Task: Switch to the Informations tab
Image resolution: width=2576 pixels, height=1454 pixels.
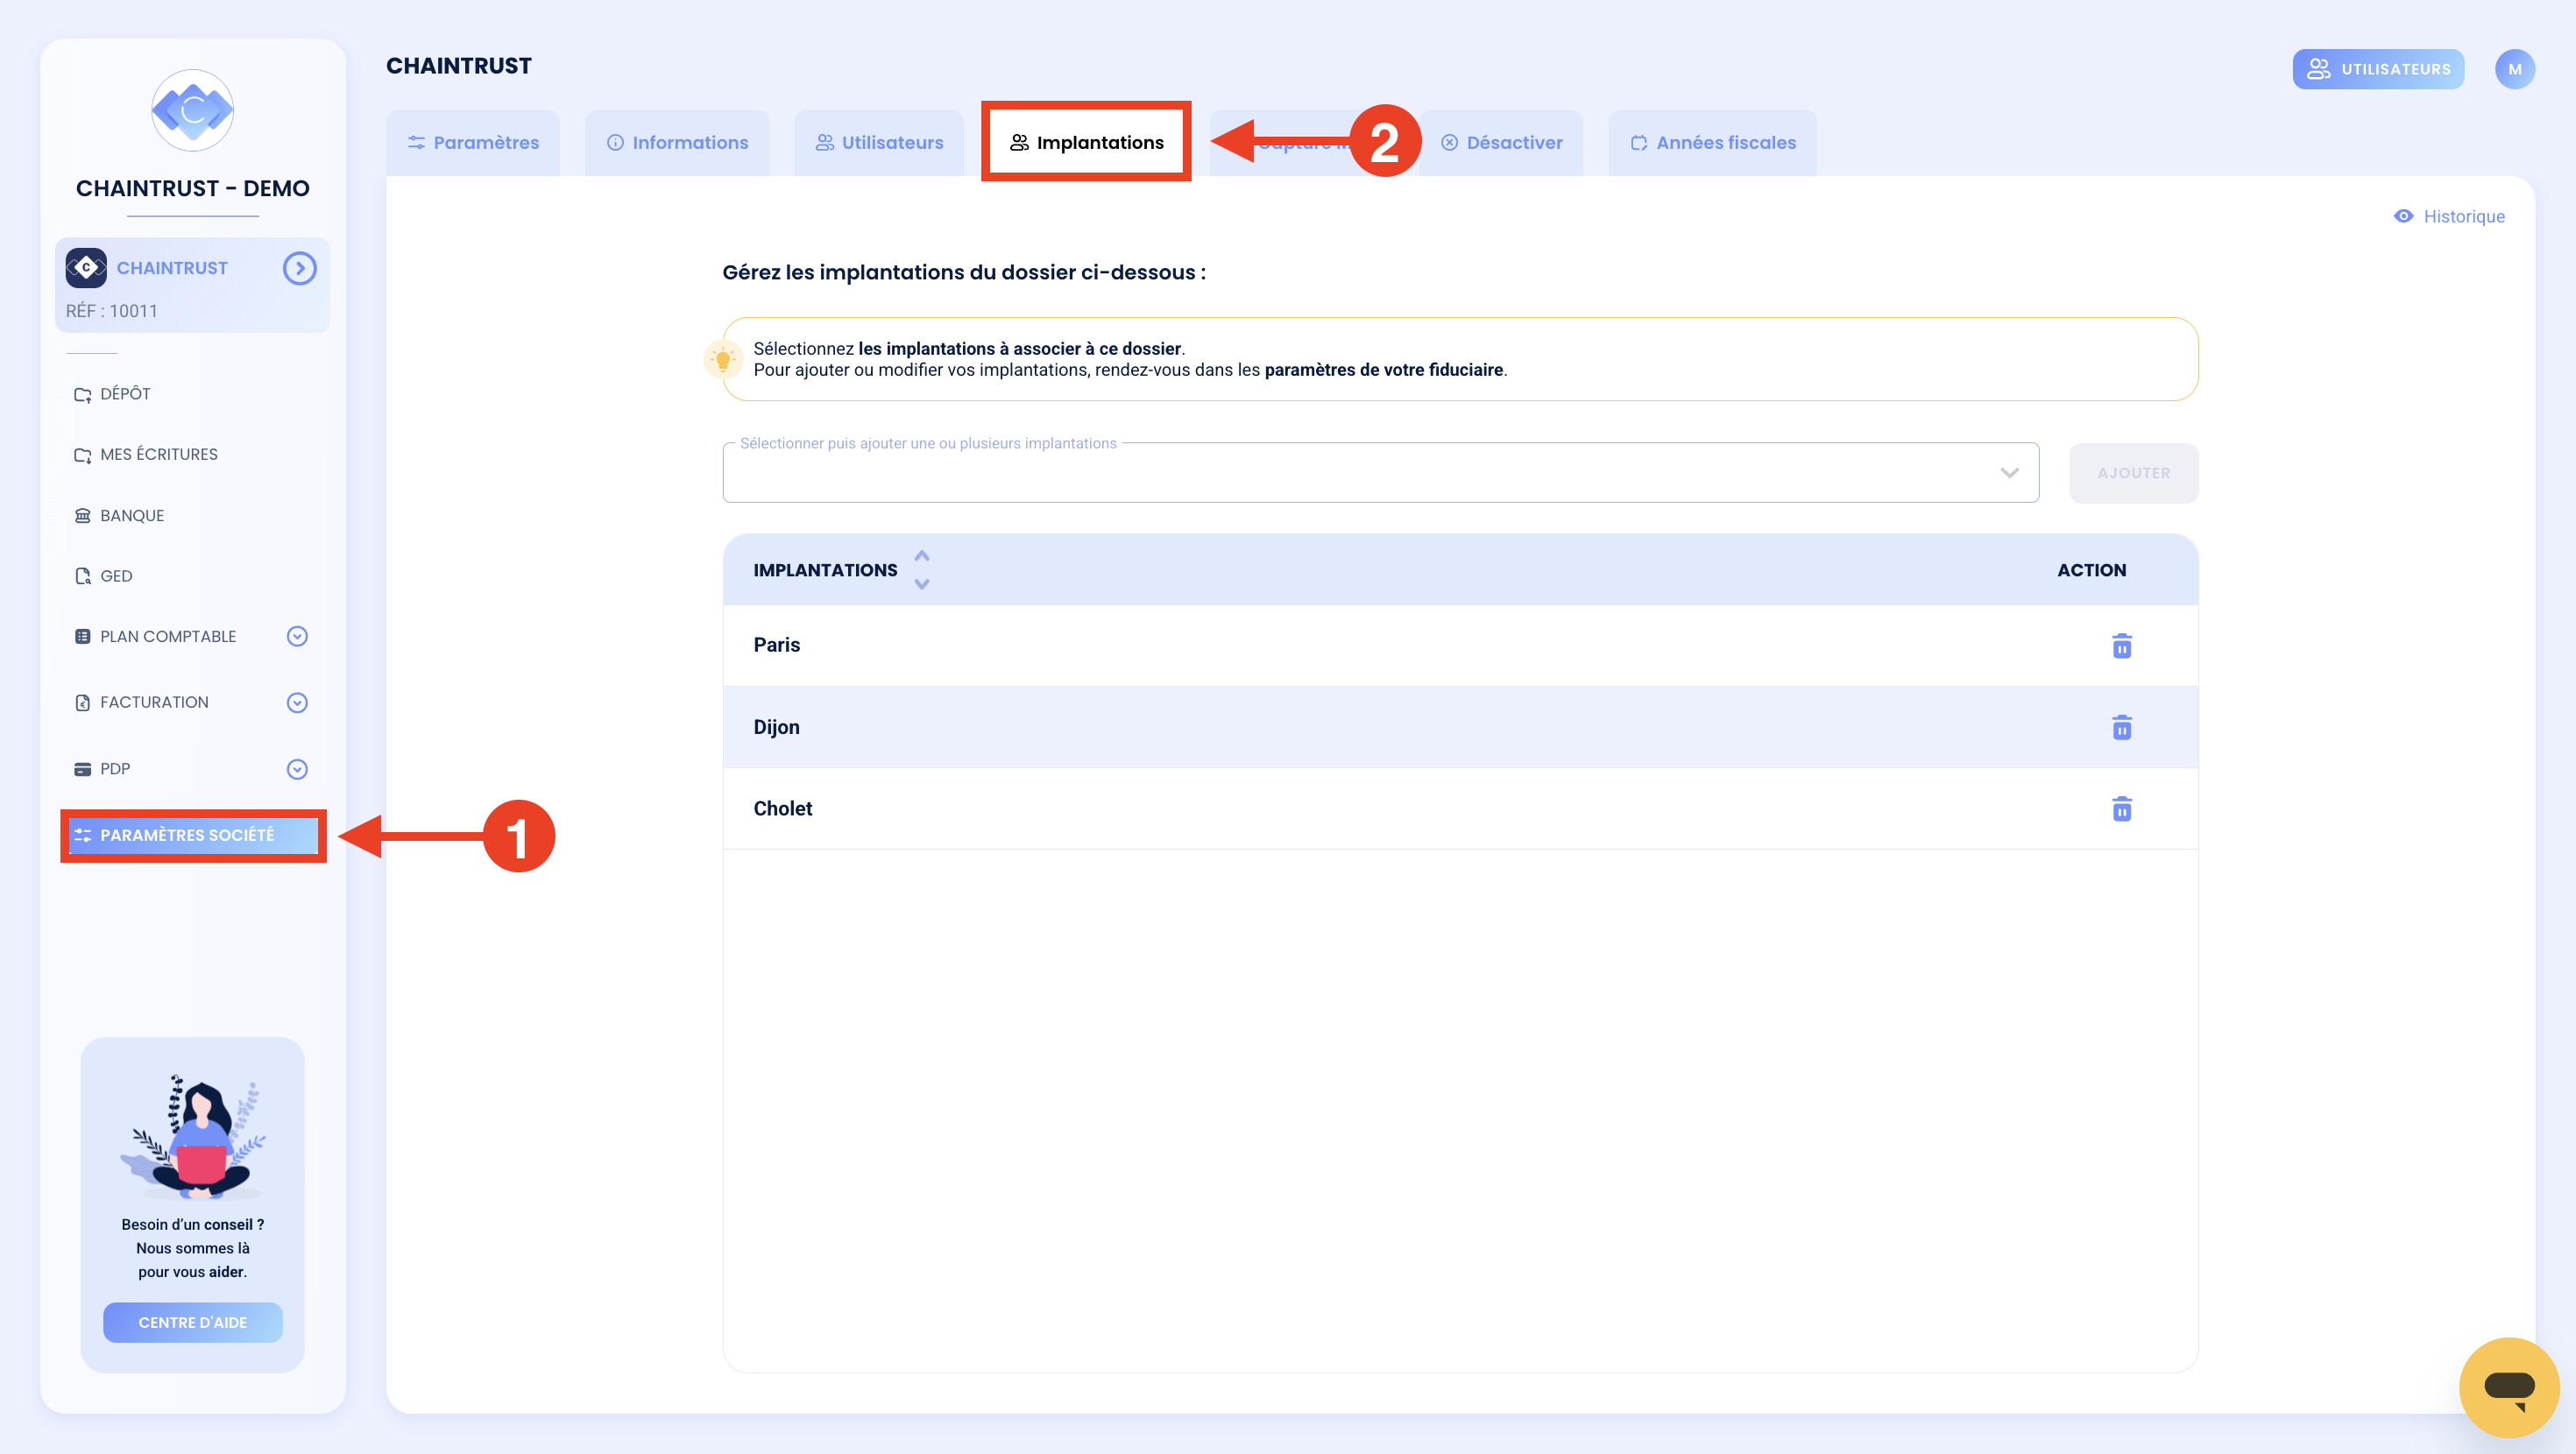Action: pyautogui.click(x=677, y=143)
